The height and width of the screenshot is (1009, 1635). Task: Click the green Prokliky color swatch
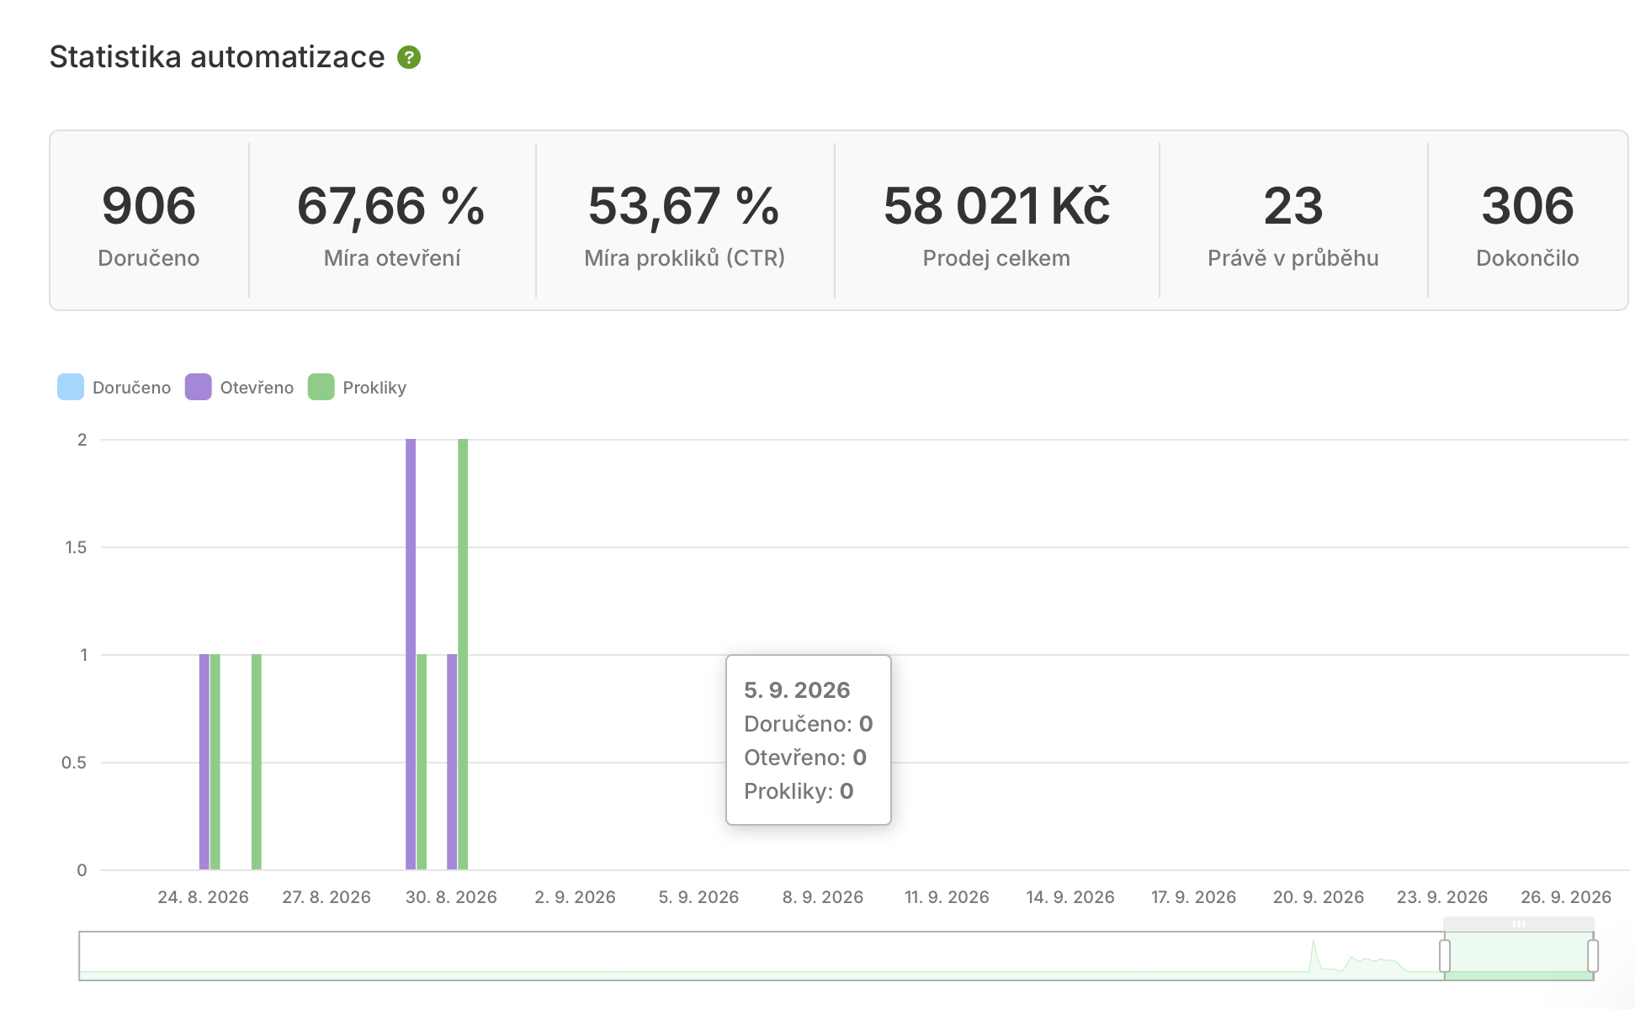(x=321, y=387)
